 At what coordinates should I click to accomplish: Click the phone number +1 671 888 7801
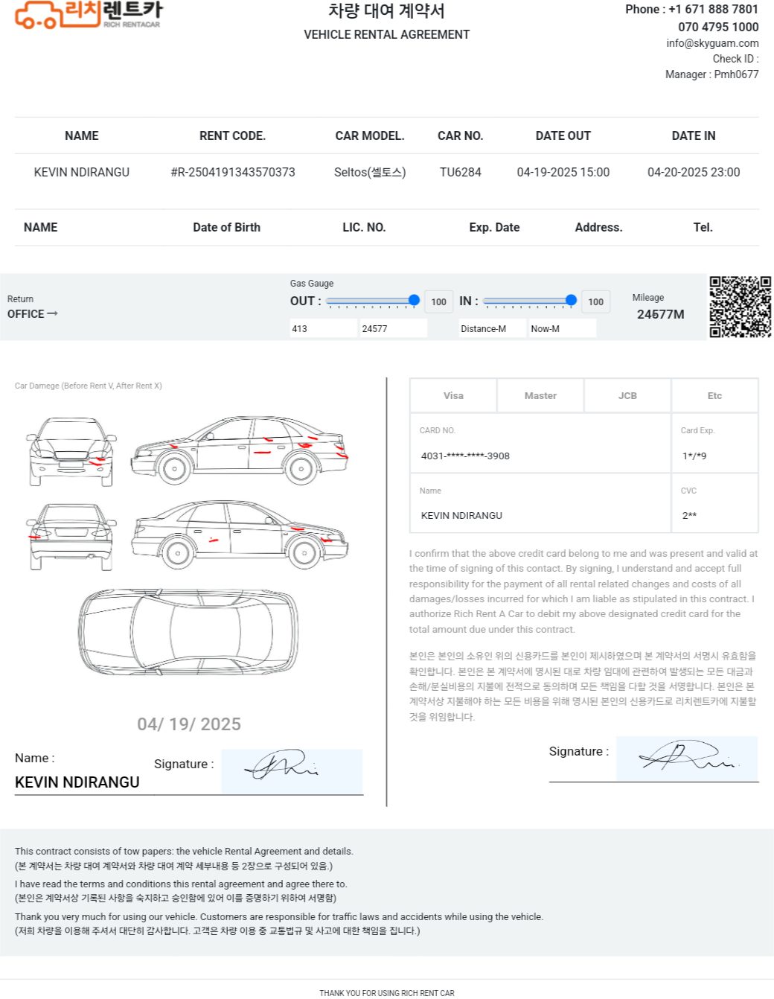coord(713,9)
